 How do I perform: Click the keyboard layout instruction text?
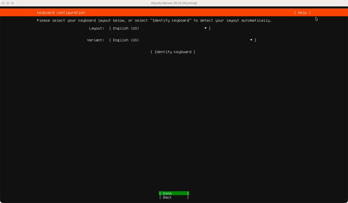point(154,20)
